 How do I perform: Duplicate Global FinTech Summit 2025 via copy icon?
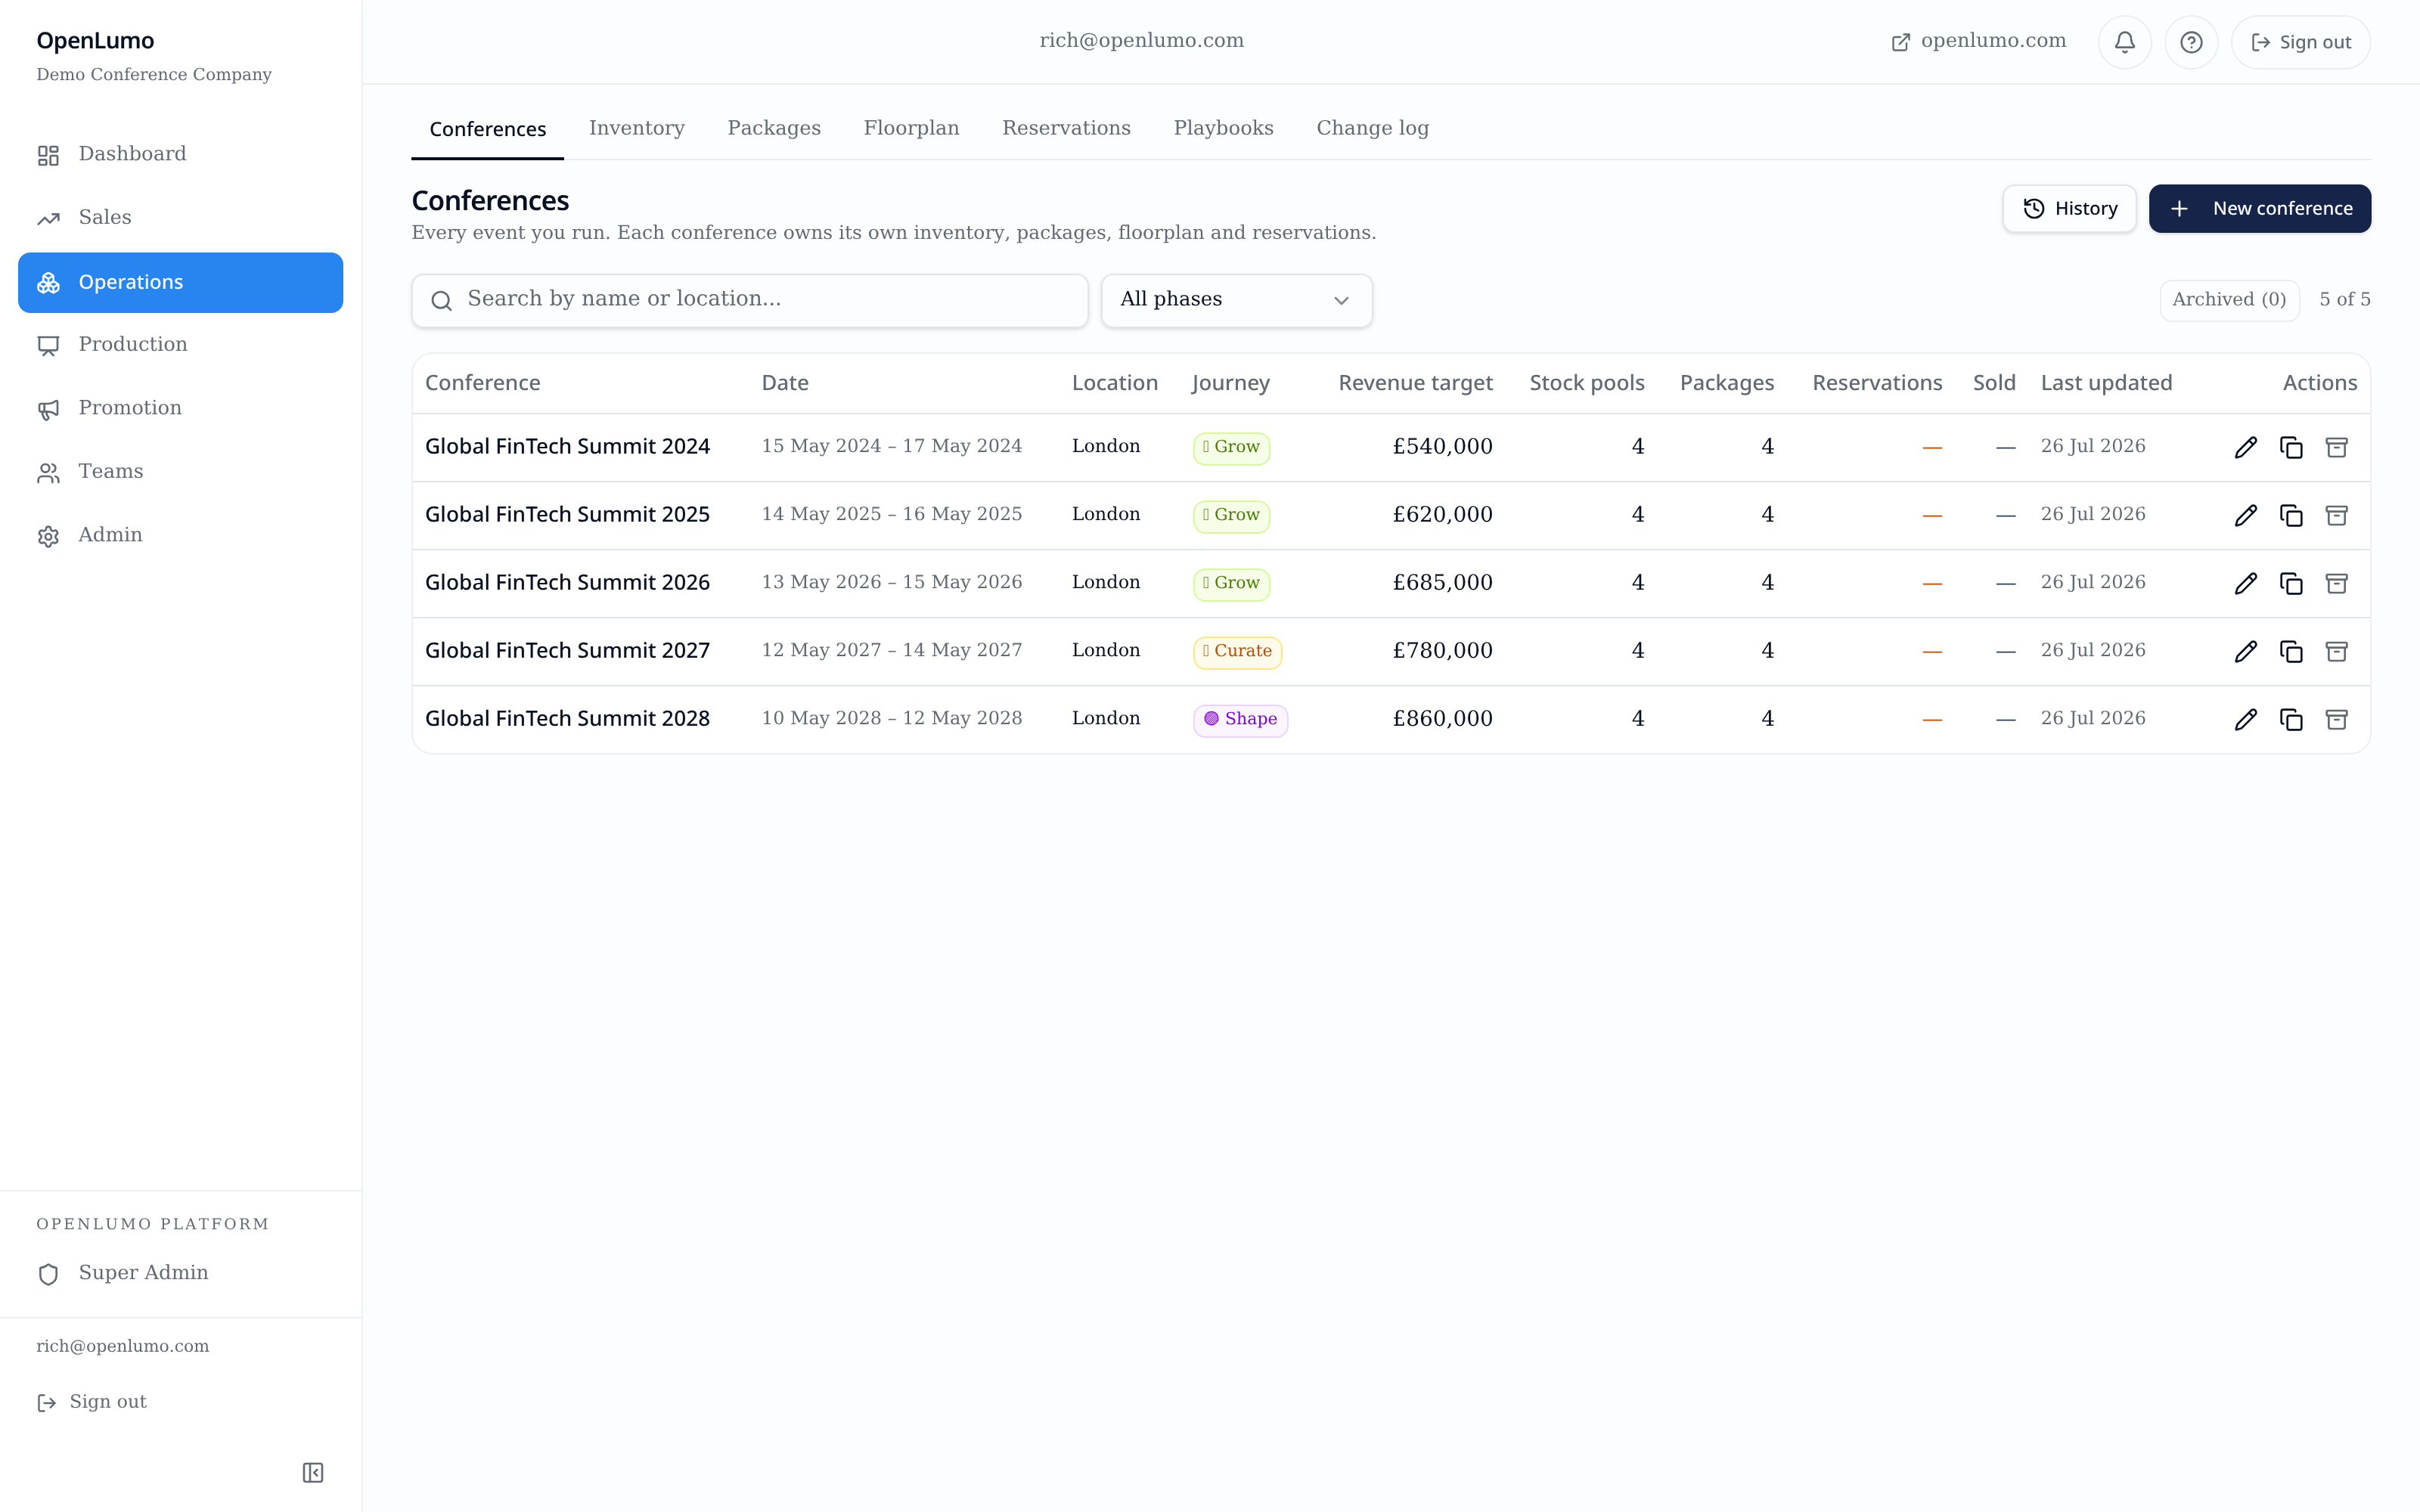tap(2291, 515)
